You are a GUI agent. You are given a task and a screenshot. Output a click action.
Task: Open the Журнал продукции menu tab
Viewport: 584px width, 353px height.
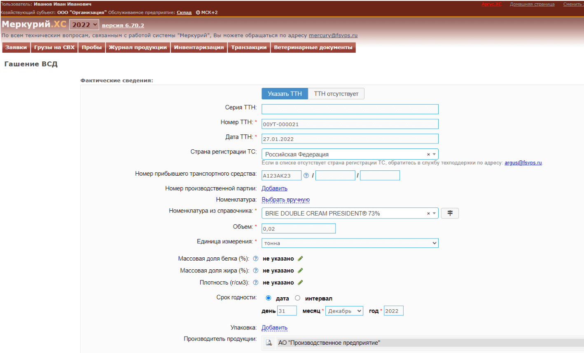point(138,47)
